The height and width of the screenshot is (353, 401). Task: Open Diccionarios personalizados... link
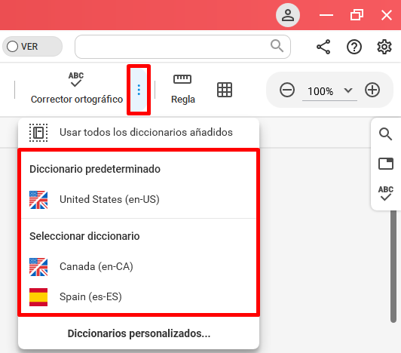click(x=139, y=333)
